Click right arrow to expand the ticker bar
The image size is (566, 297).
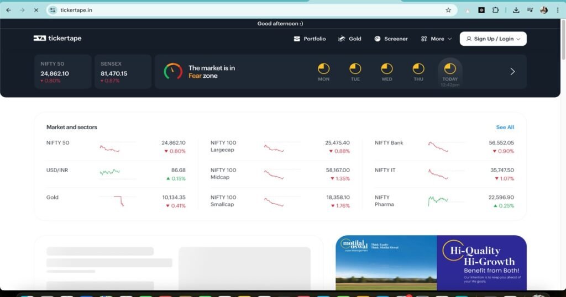(512, 71)
